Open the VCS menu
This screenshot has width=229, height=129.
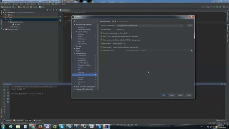point(53,4)
